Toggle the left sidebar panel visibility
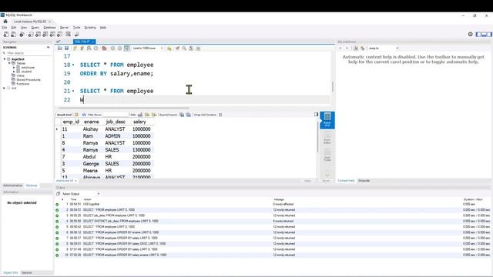The height and width of the screenshot is (277, 493). tap(478, 34)
